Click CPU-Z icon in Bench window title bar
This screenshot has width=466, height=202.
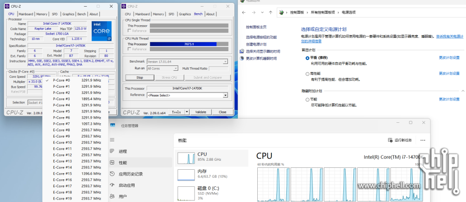(x=124, y=6)
